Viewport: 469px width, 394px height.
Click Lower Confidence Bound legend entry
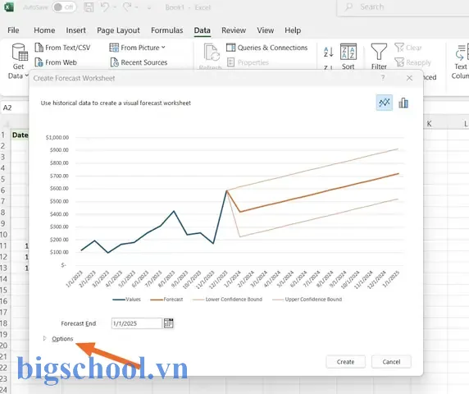pyautogui.click(x=228, y=300)
